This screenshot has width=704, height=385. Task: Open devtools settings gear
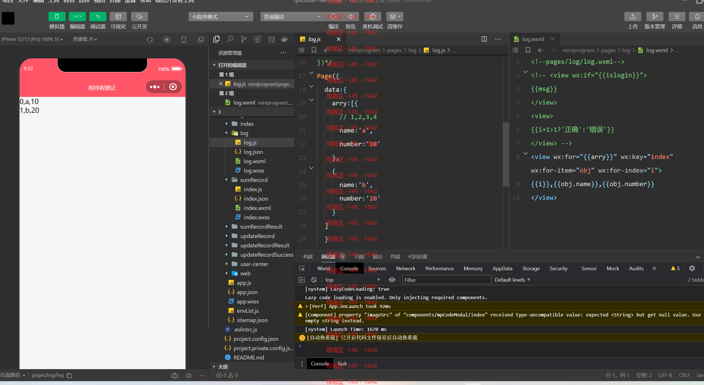pos(692,268)
